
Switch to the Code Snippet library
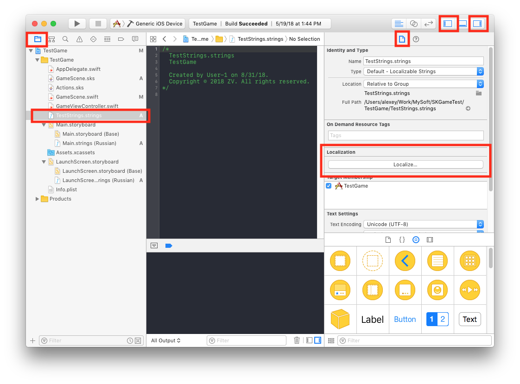[x=401, y=239]
